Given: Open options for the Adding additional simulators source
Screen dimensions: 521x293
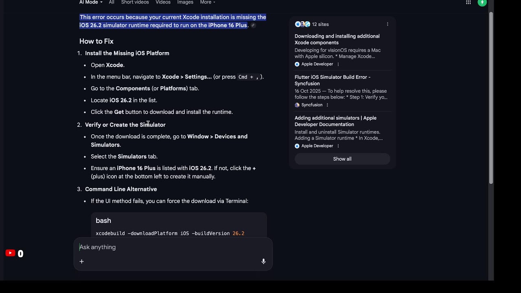Looking at the screenshot, I should point(338,146).
